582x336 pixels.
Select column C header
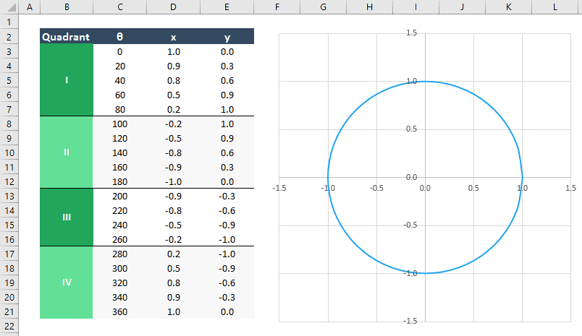click(120, 7)
